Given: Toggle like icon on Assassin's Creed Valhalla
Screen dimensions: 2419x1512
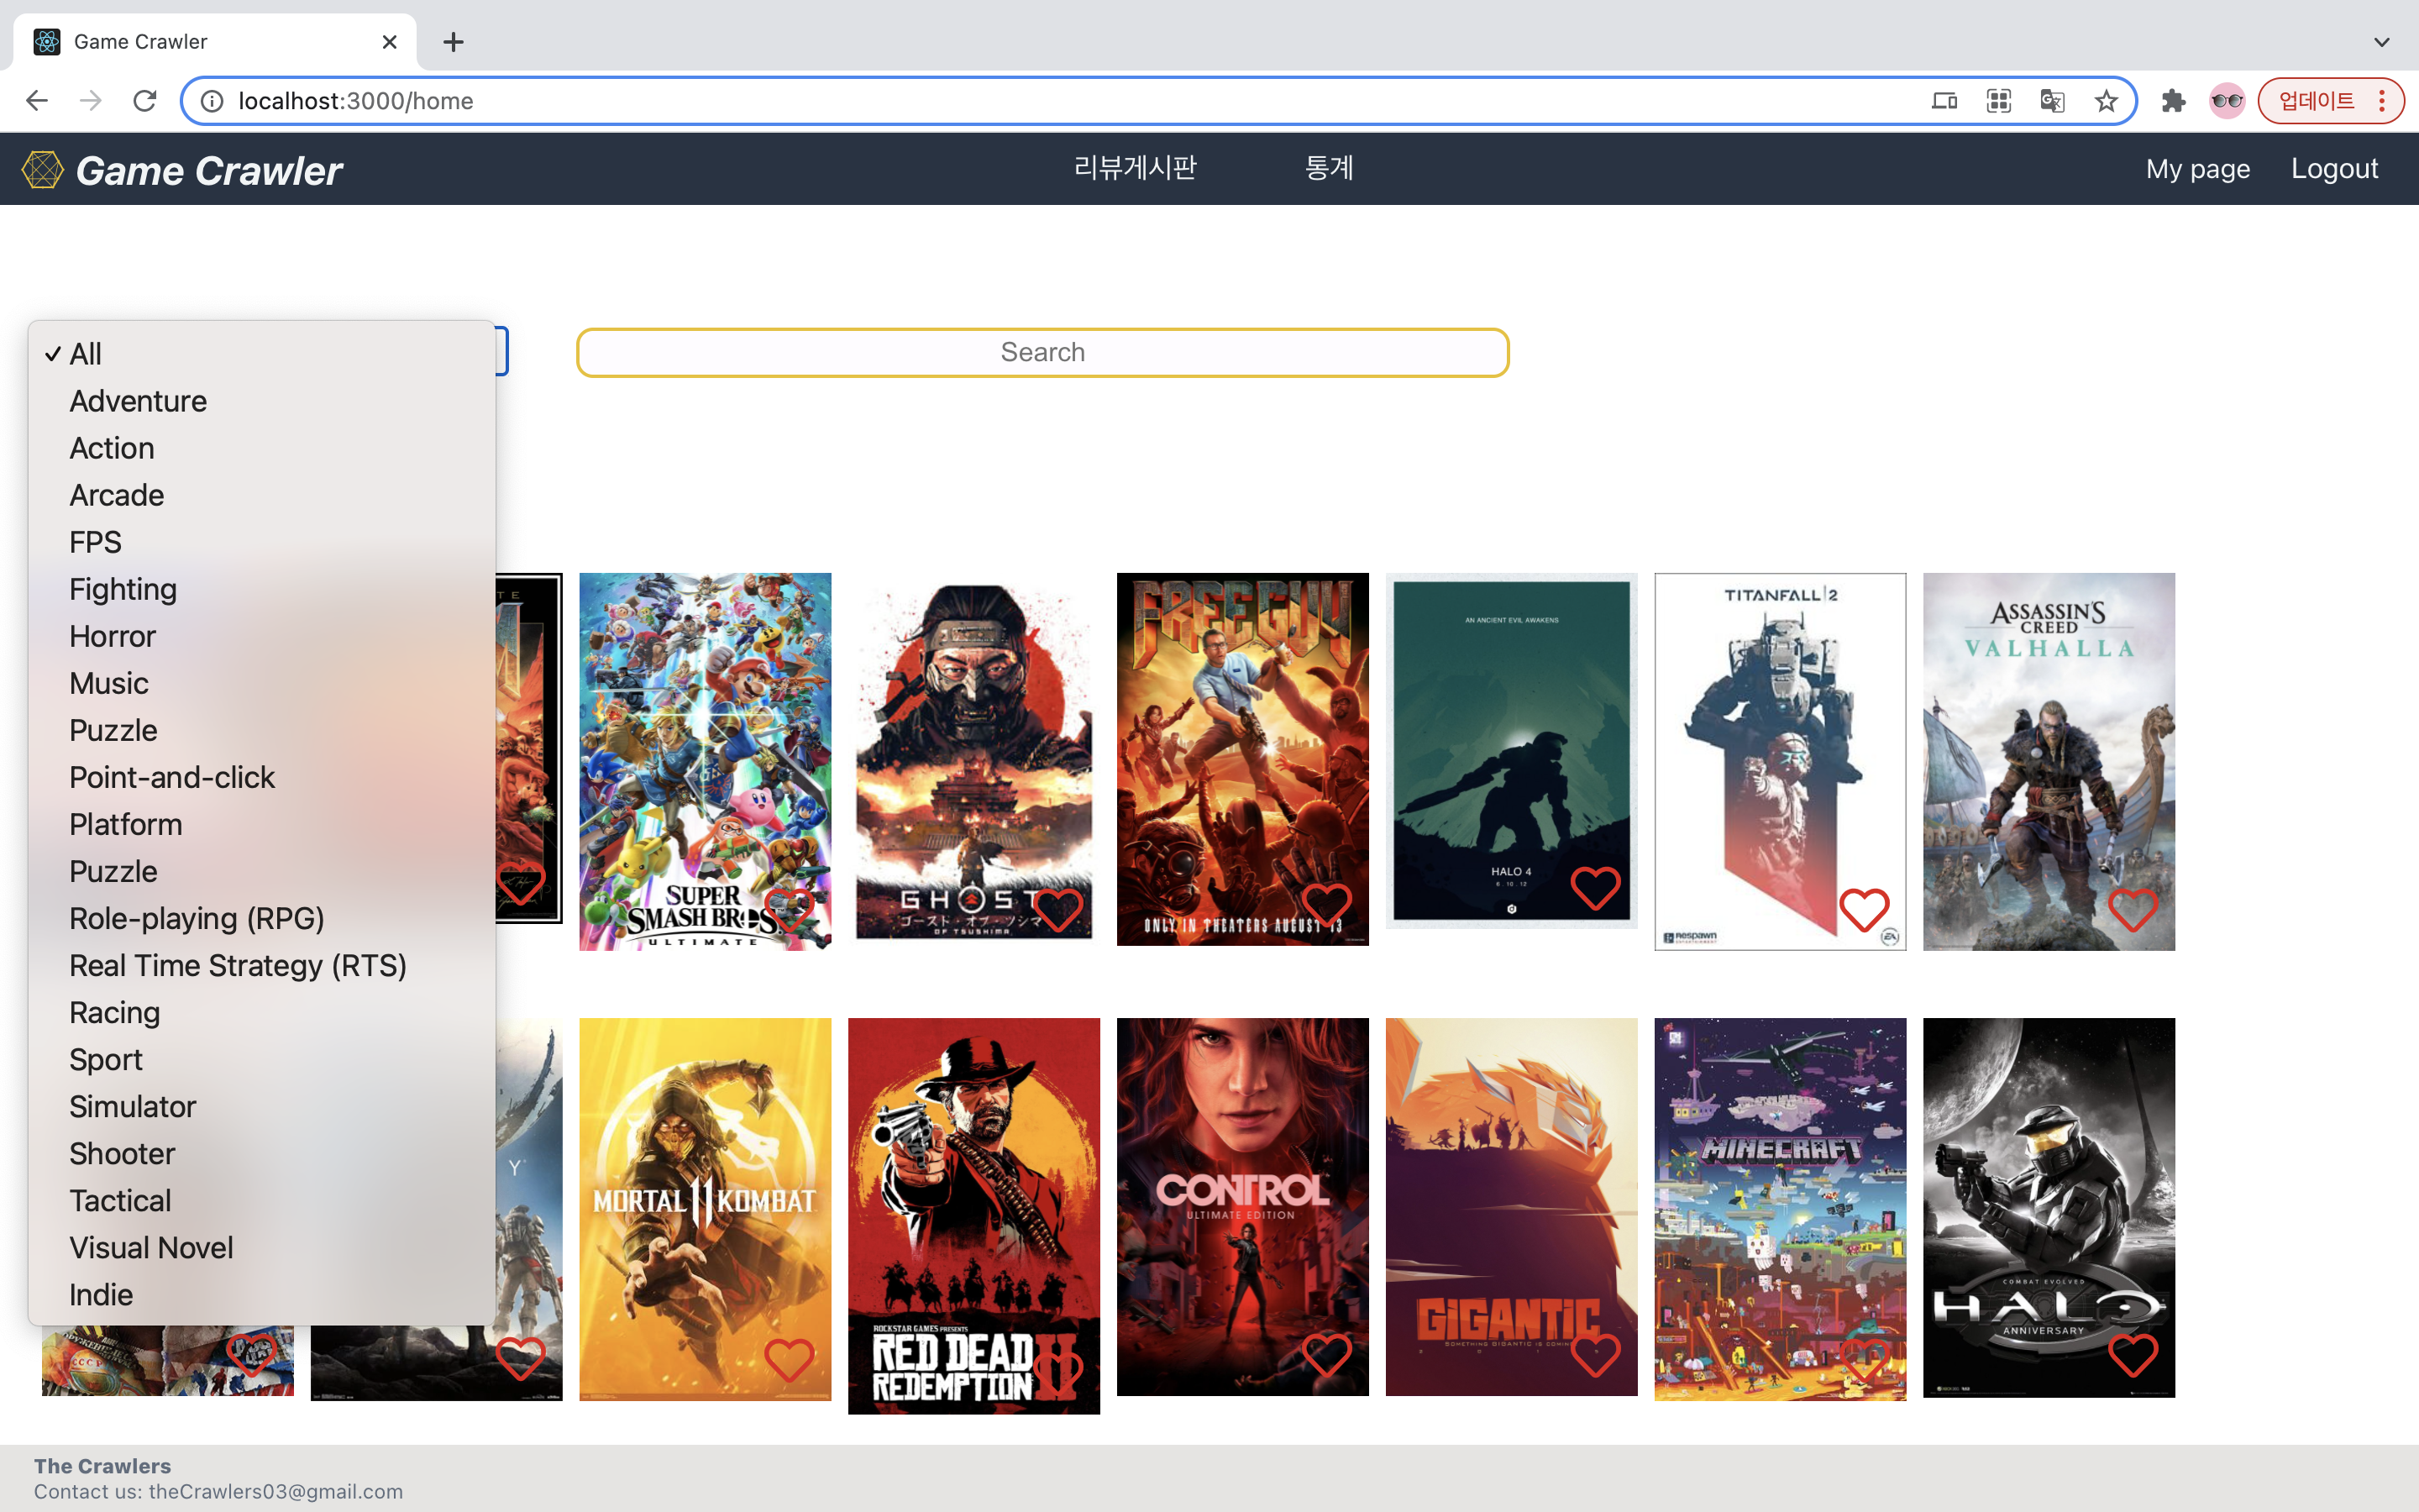Looking at the screenshot, I should [2133, 909].
